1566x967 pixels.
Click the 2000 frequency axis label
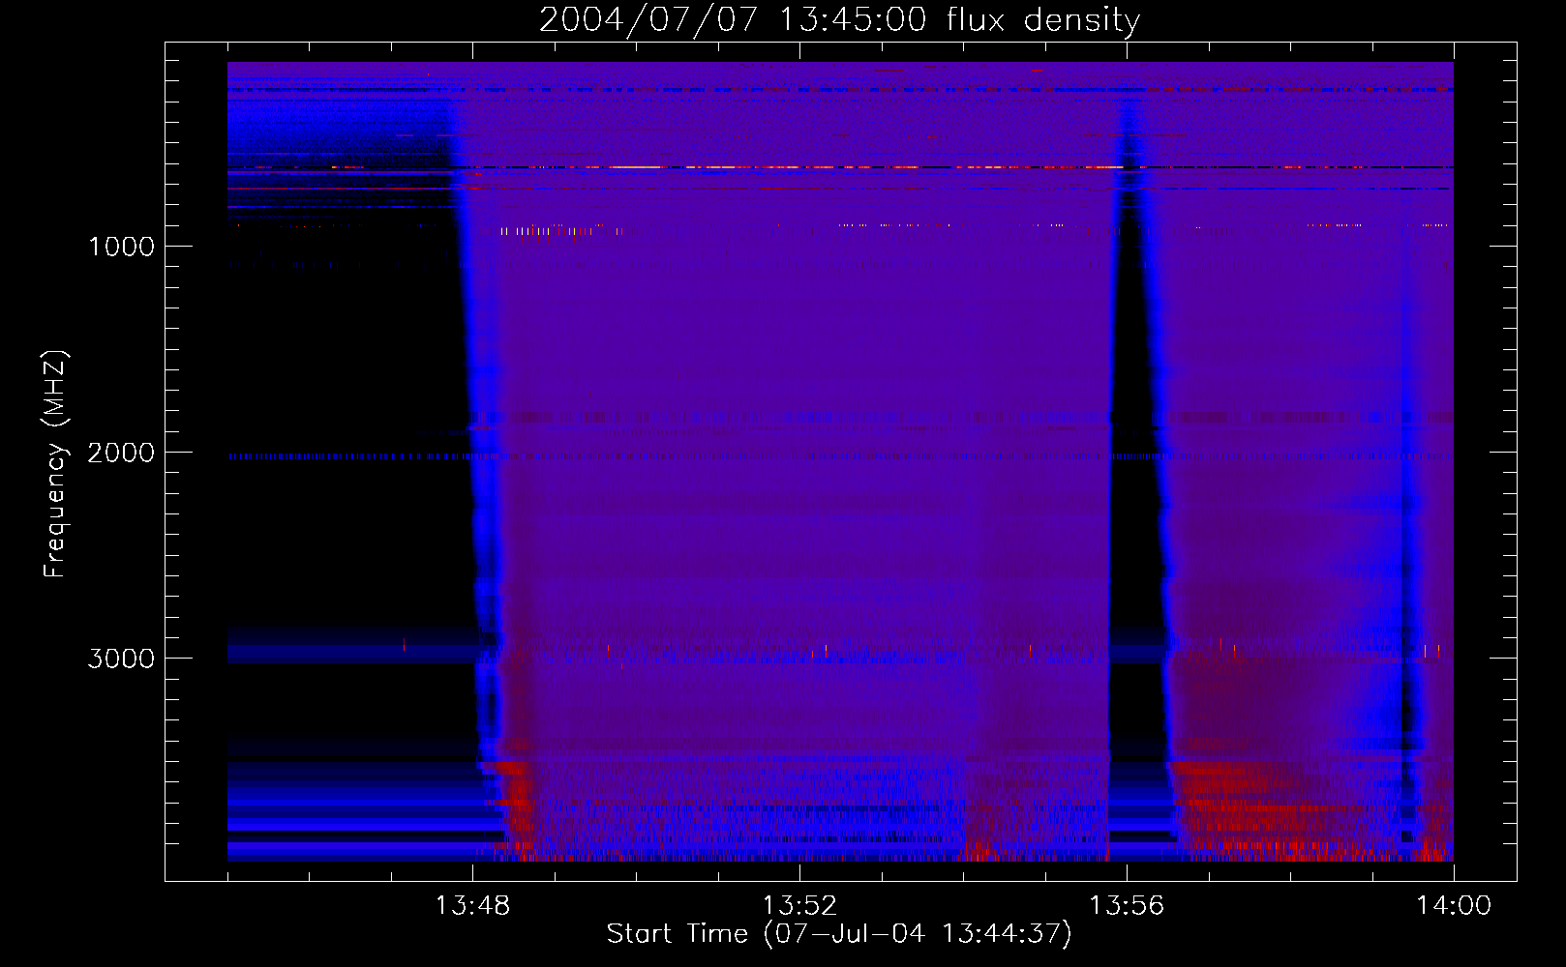121,453
